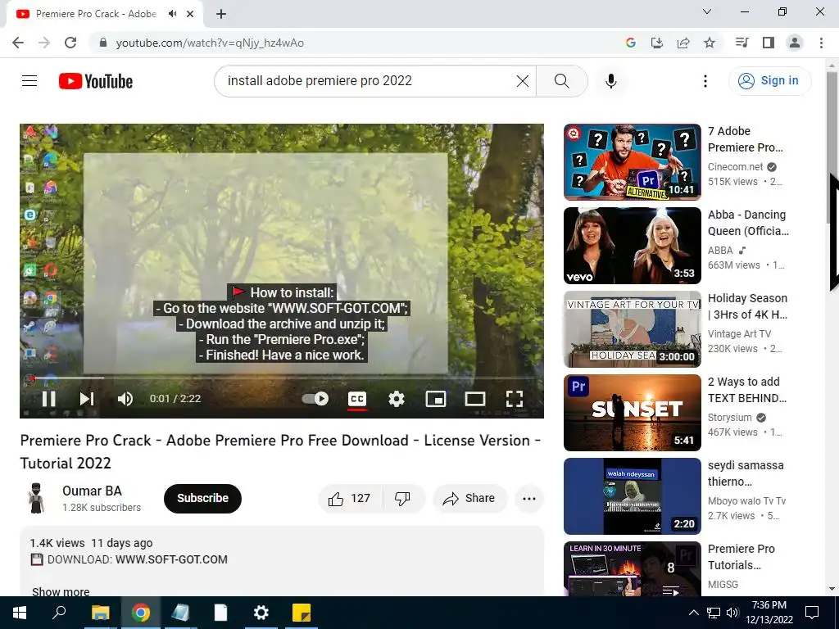
Task: Expand description with Show more
Action: pyautogui.click(x=61, y=591)
